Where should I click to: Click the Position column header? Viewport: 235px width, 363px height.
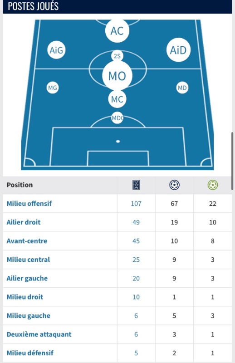(20, 185)
